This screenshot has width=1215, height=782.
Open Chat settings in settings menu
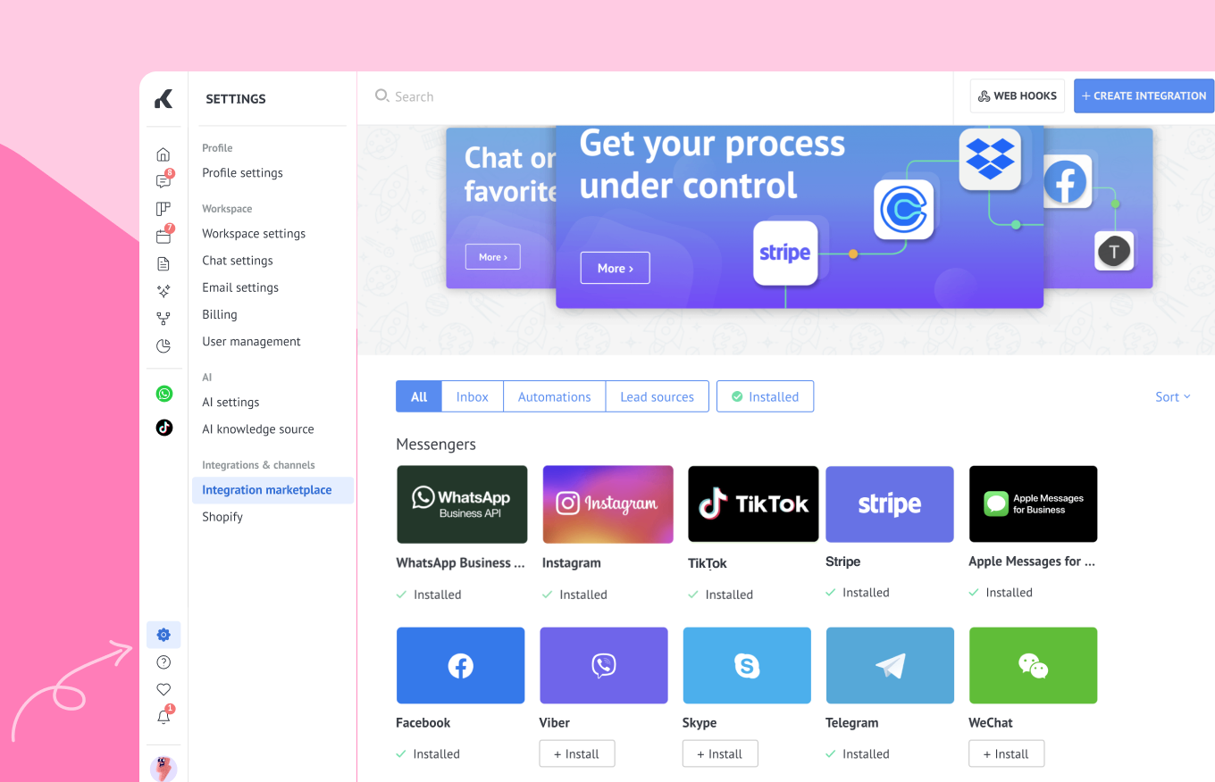[x=238, y=261]
